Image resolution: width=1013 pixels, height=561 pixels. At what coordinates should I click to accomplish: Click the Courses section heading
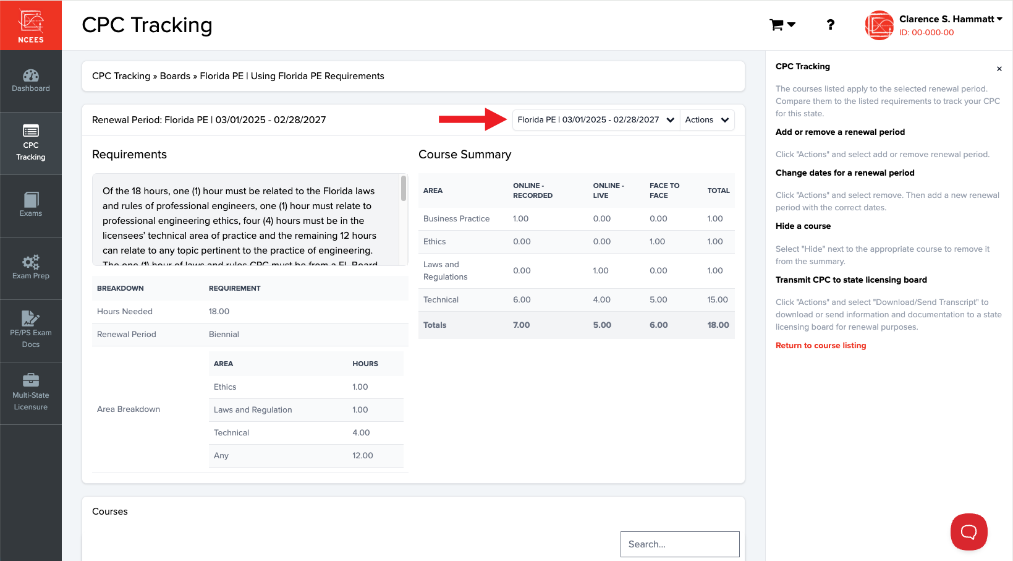110,512
